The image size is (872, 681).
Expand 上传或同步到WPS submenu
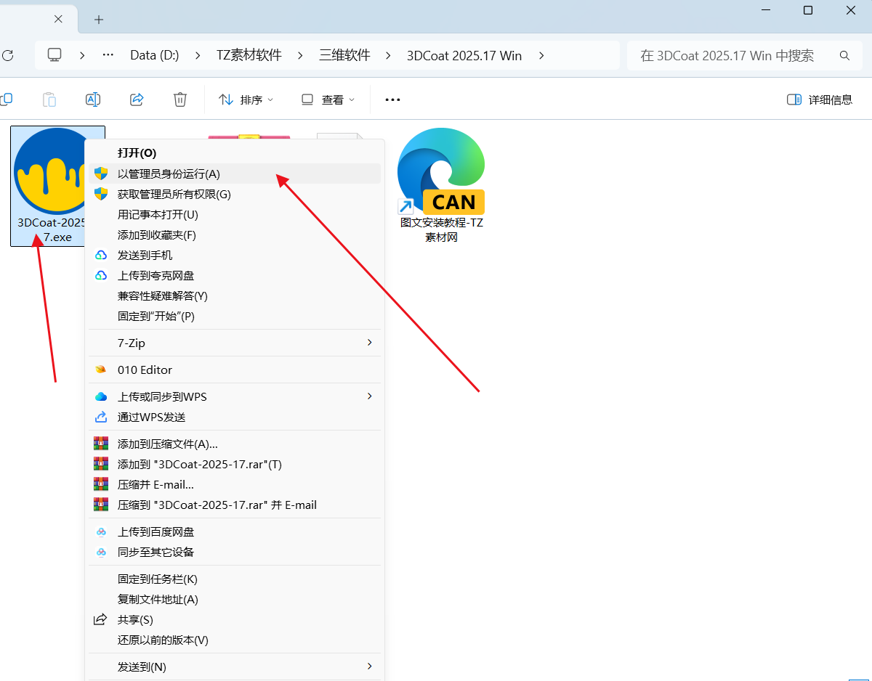[235, 396]
